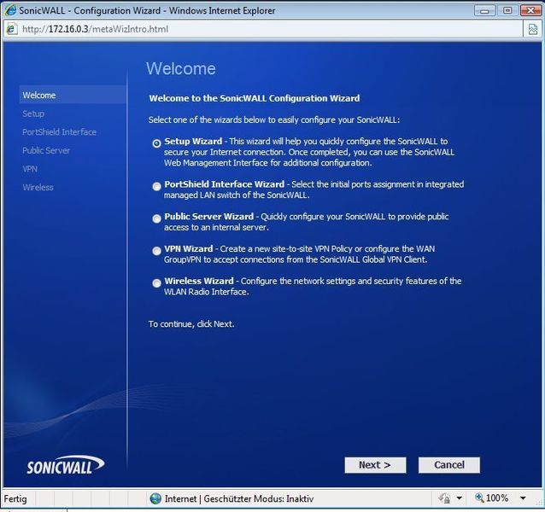The height and width of the screenshot is (512, 545).
Task: Click the Internet zone globe icon
Action: [x=155, y=499]
